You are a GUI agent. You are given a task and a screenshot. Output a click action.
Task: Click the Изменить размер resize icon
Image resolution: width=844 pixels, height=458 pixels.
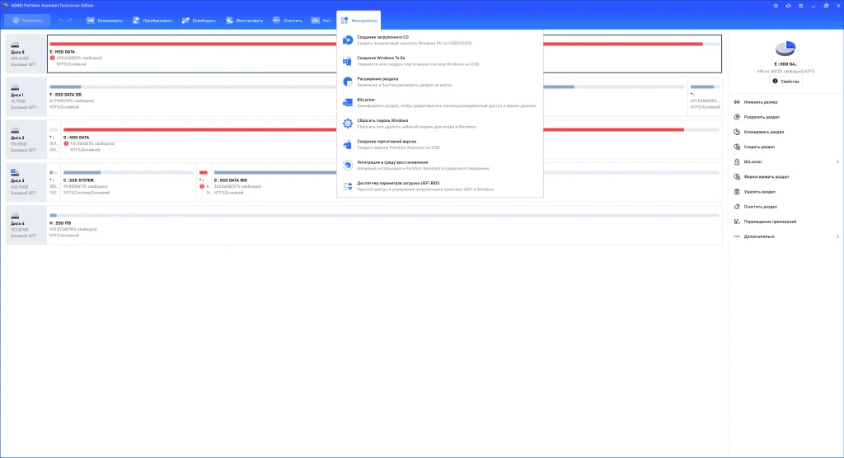pyautogui.click(x=737, y=101)
